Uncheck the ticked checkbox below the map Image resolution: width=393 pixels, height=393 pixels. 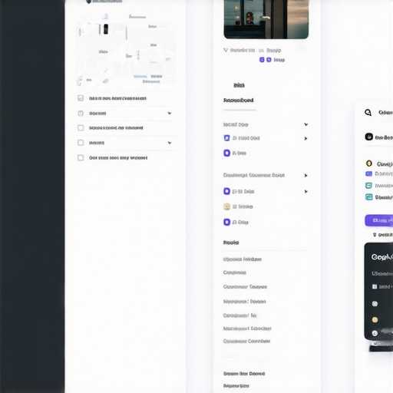[81, 98]
